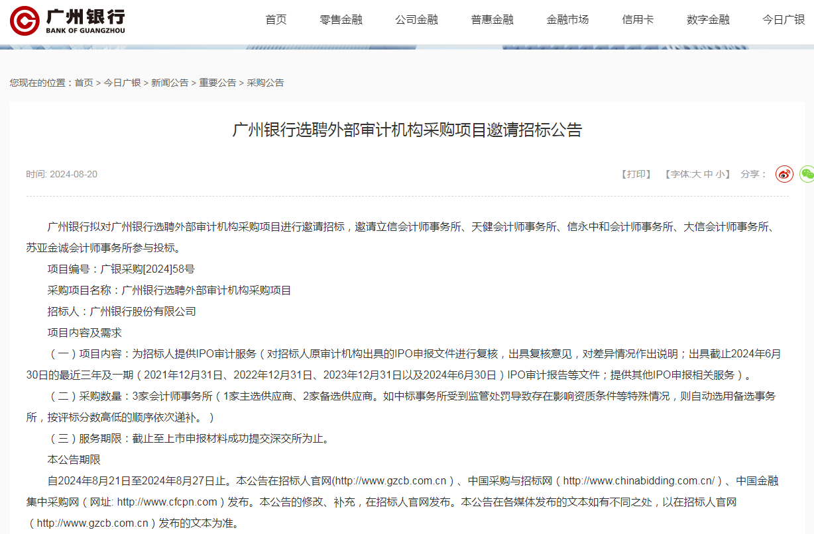Image resolution: width=814 pixels, height=534 pixels.
Task: Click the 打印 print button
Action: click(636, 174)
